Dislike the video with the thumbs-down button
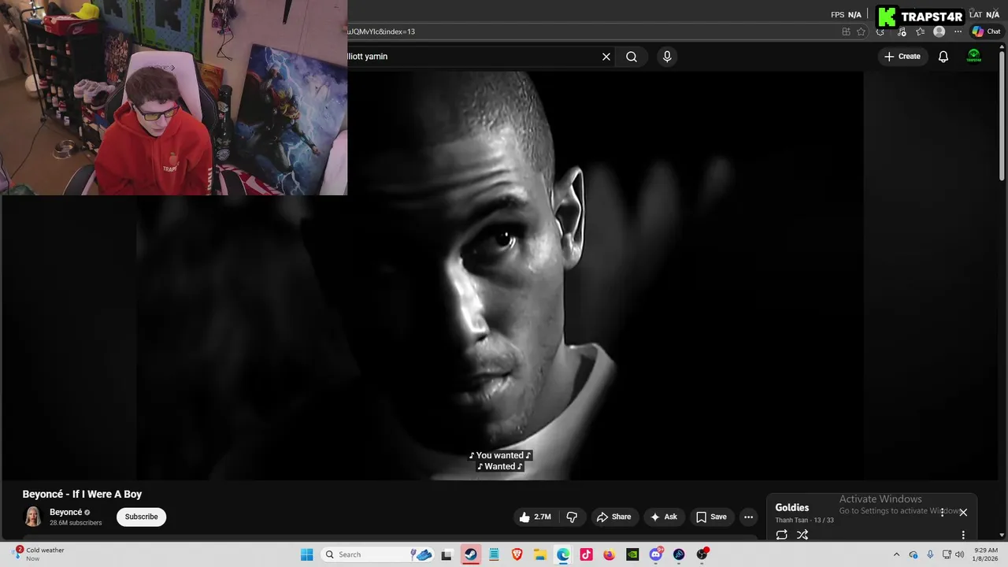 (572, 517)
